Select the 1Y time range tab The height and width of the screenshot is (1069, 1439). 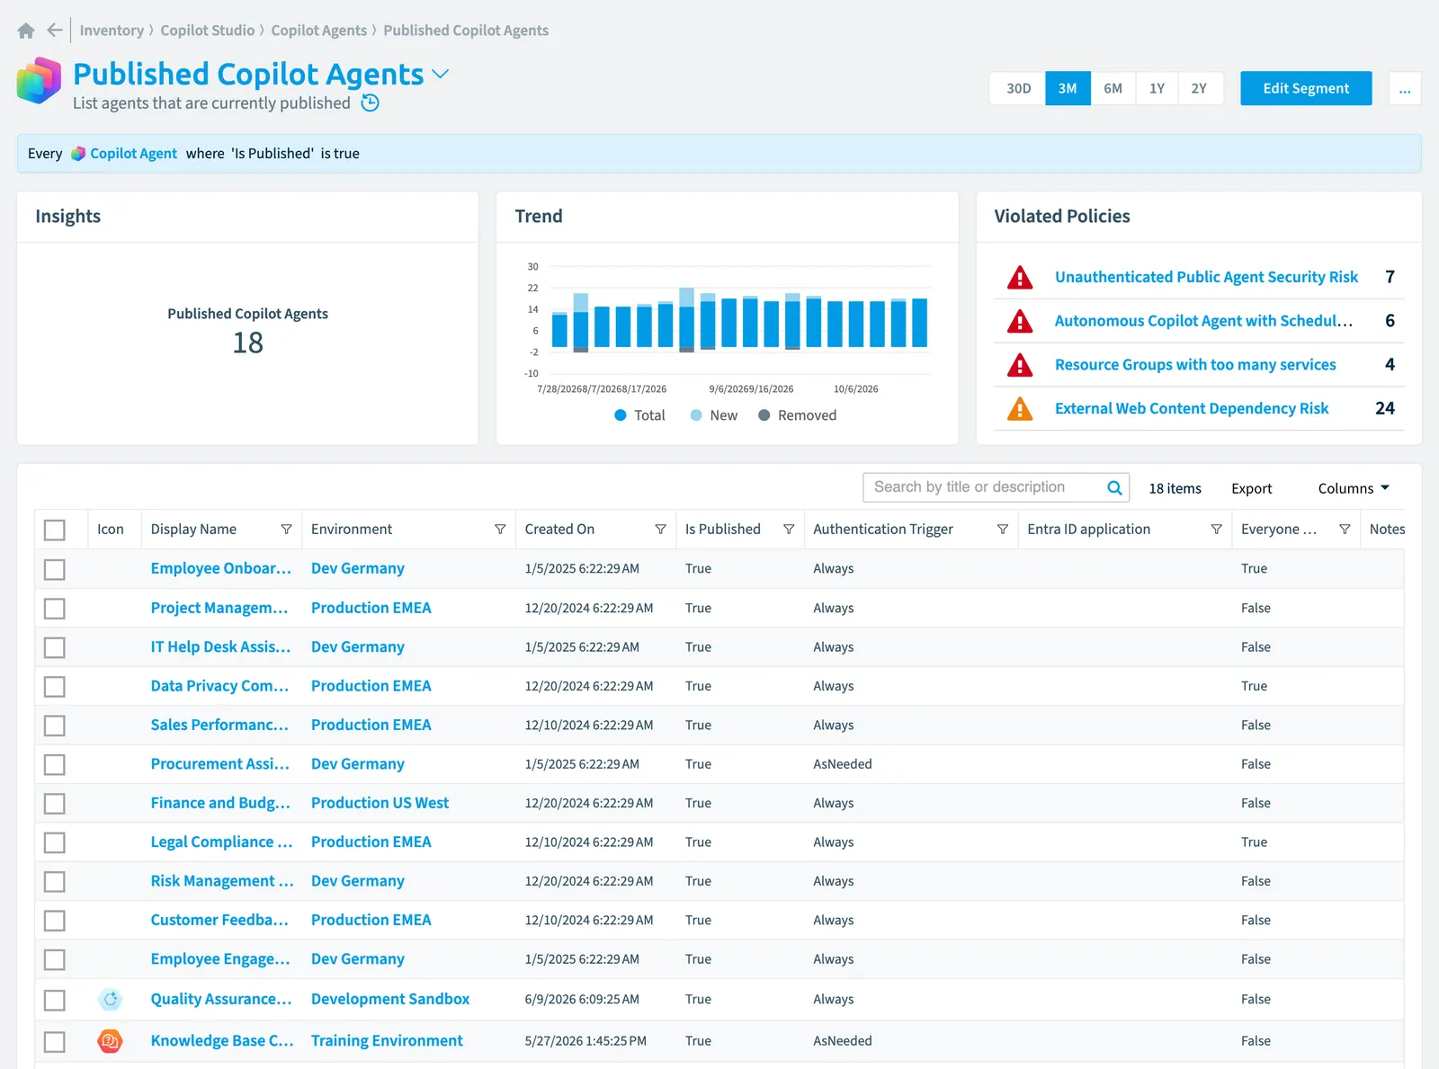tap(1157, 88)
